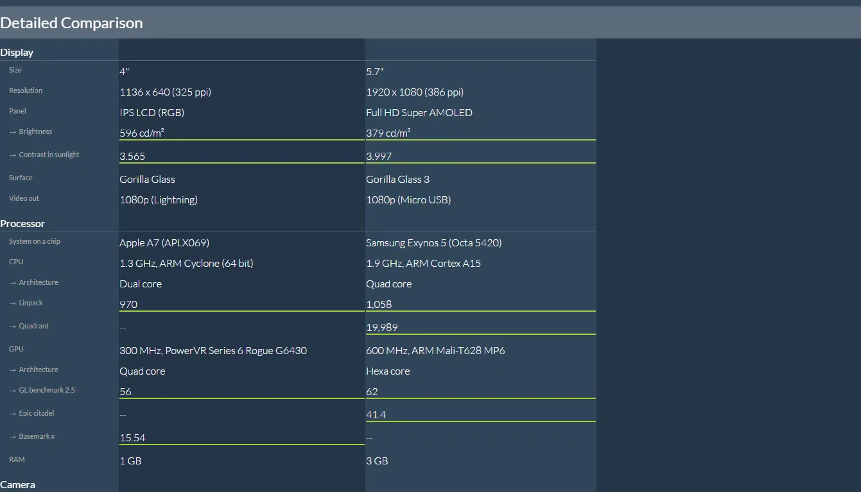Click the "970" Linpack score
Viewport: 861px width, 492px height.
click(128, 304)
